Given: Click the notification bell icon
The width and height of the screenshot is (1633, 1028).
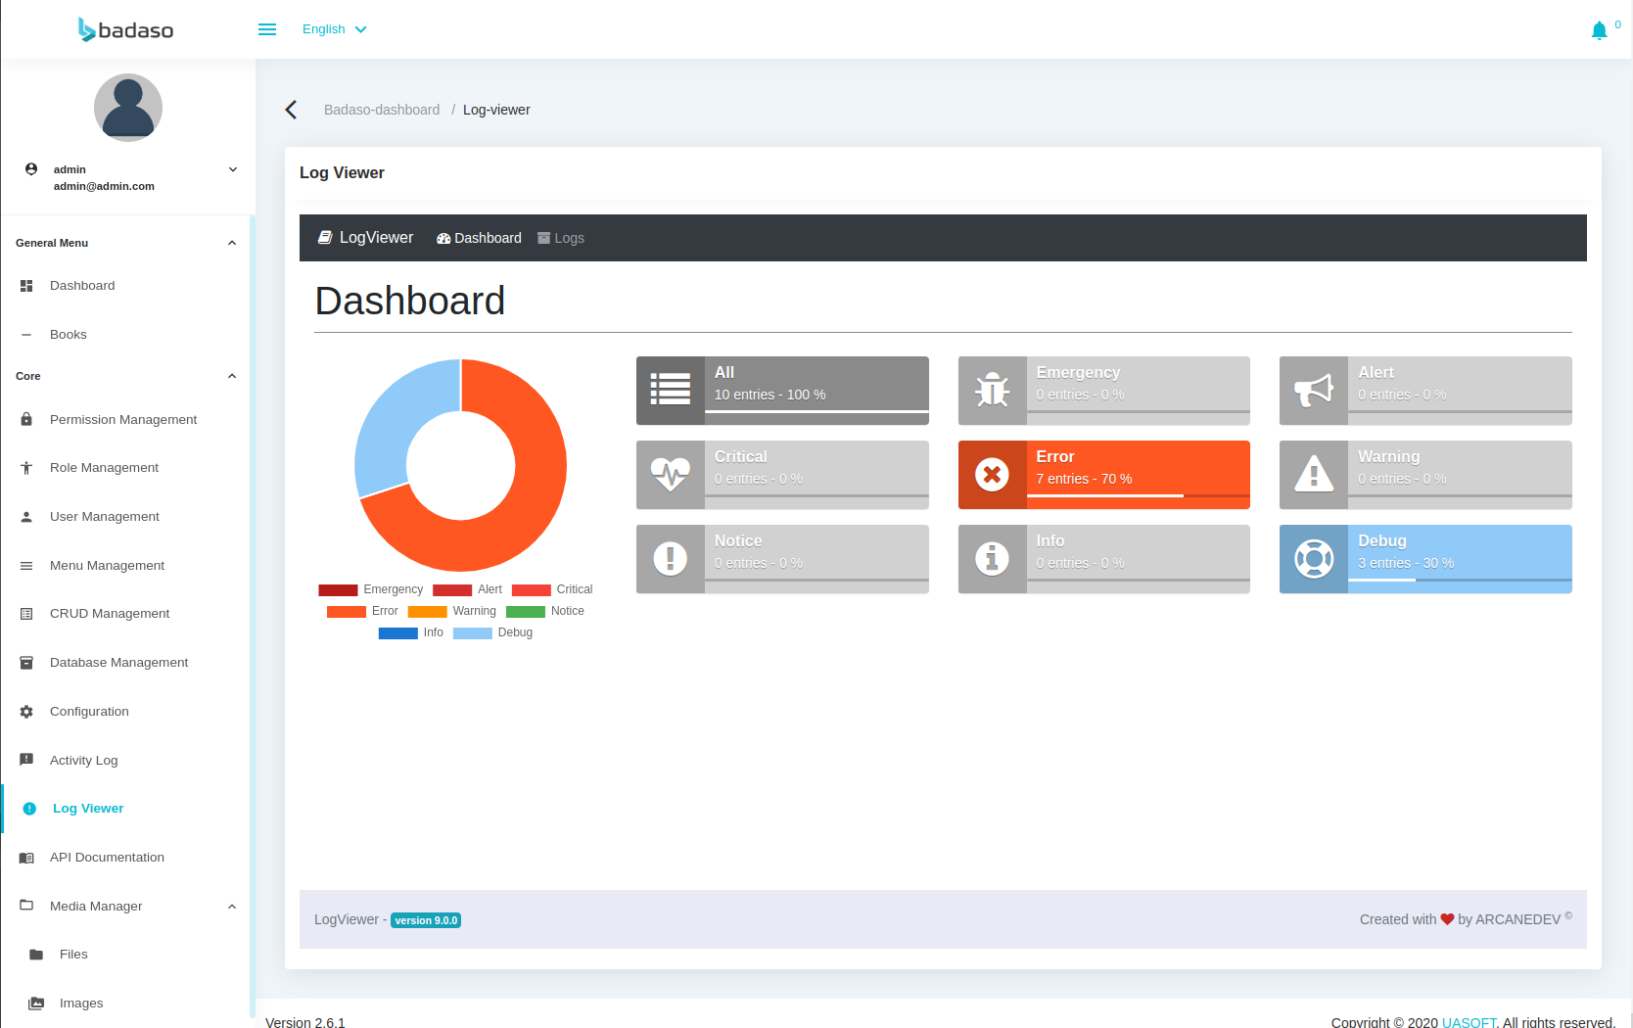Looking at the screenshot, I should [1599, 30].
